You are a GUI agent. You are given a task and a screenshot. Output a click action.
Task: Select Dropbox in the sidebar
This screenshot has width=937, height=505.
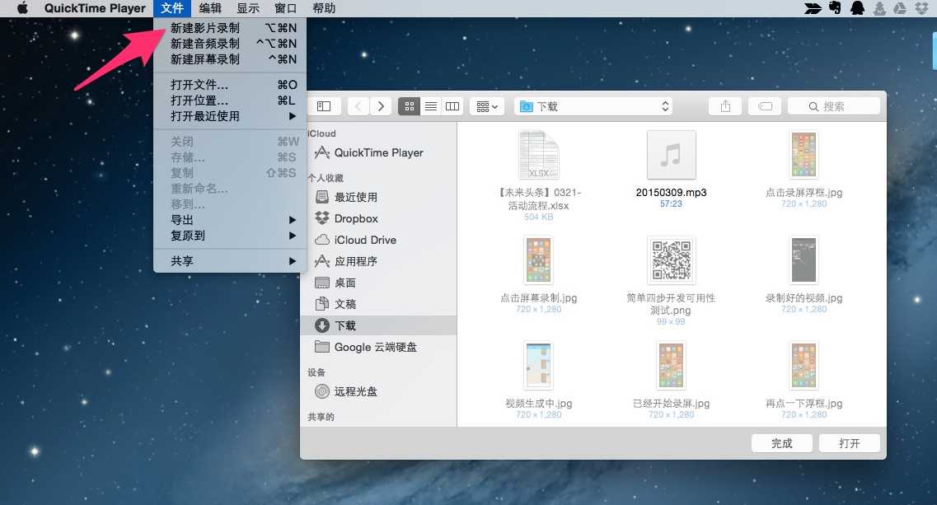(x=379, y=219)
